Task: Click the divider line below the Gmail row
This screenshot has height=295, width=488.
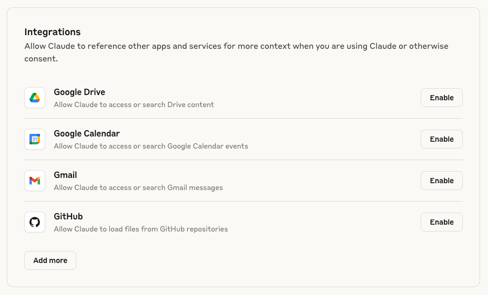Action: pyautogui.click(x=243, y=201)
